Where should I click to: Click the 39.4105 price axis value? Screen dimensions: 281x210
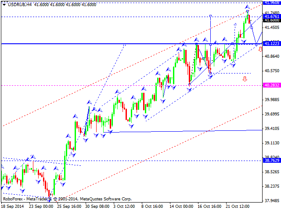click(270, 129)
